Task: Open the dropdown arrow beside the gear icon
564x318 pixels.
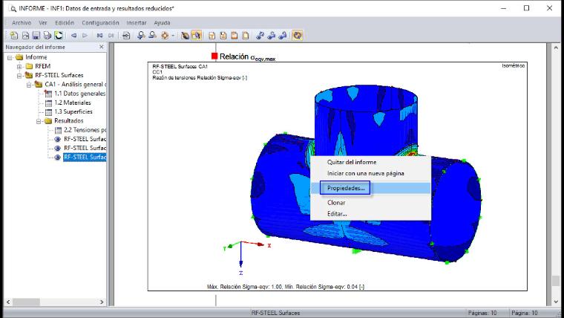Action: tap(173, 36)
